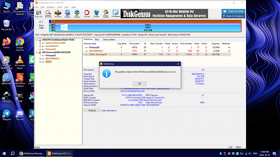Select OS(E:) block in disk map
The height and width of the screenshot is (157, 280).
[148, 28]
